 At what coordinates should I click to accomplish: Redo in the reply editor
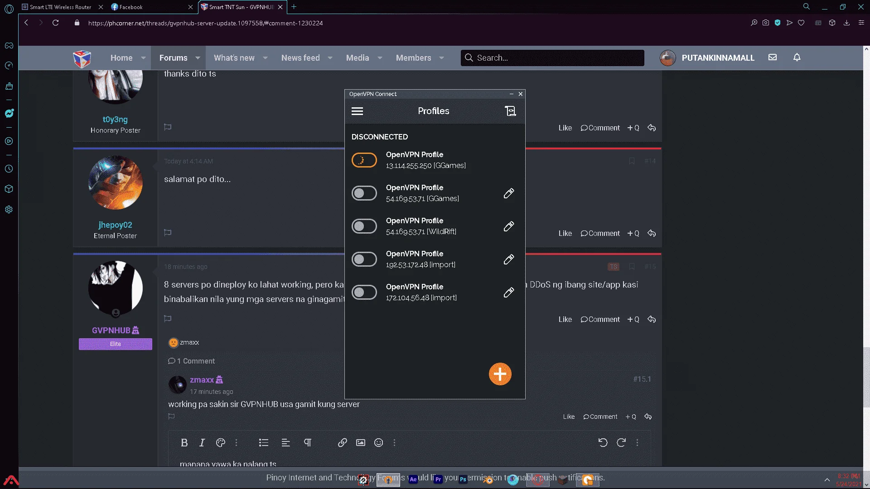pos(621,443)
